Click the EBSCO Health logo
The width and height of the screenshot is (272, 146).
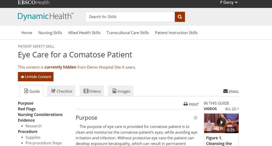click(x=33, y=2)
